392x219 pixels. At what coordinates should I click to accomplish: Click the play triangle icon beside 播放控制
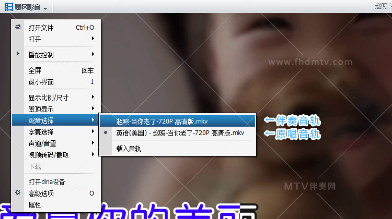(x=18, y=54)
